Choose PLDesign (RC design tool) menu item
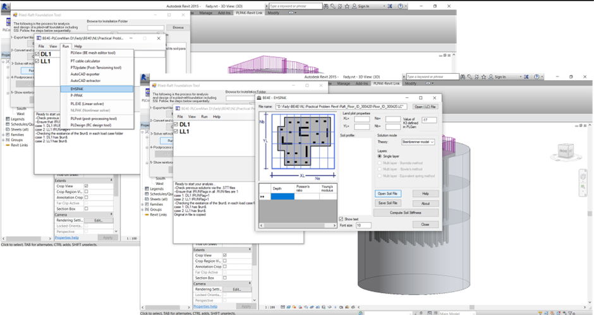 (x=91, y=125)
